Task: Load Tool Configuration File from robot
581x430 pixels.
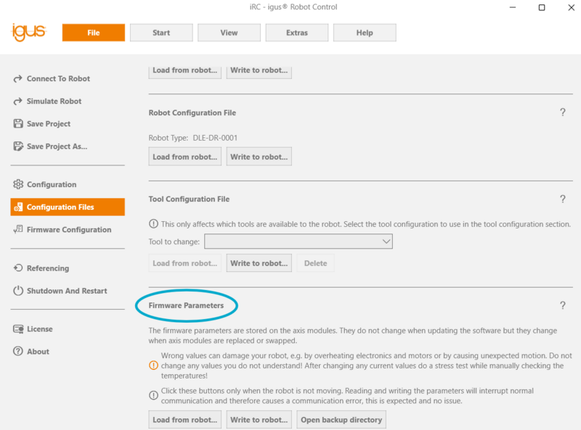Action: [185, 263]
